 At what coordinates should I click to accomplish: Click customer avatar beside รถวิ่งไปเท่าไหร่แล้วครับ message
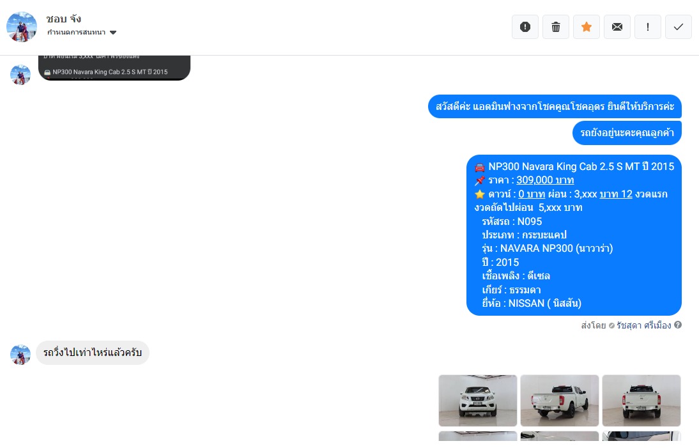(x=20, y=355)
